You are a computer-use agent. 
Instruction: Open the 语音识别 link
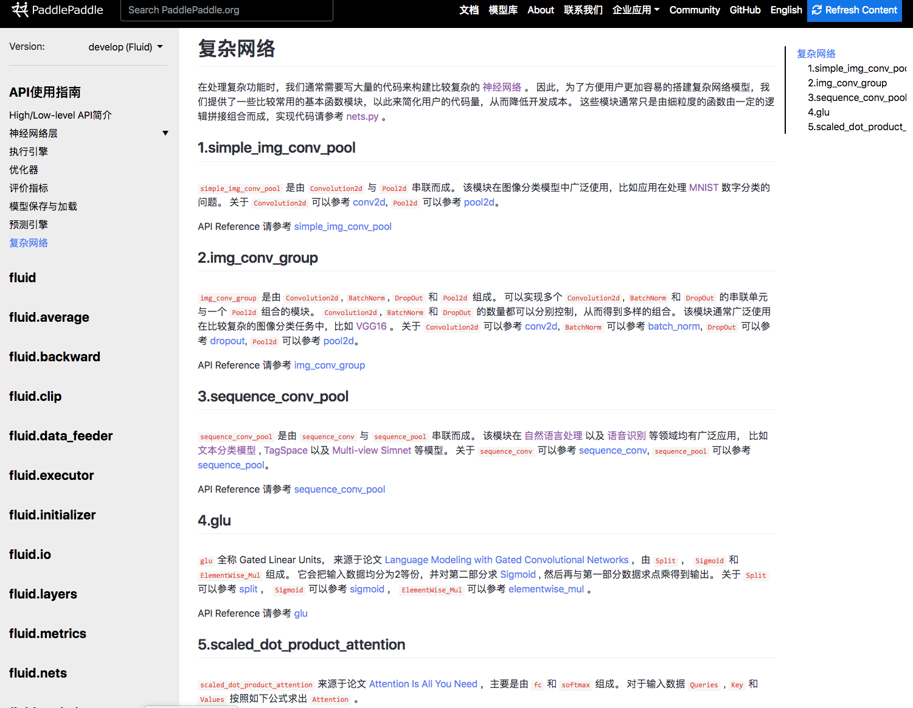[627, 436]
